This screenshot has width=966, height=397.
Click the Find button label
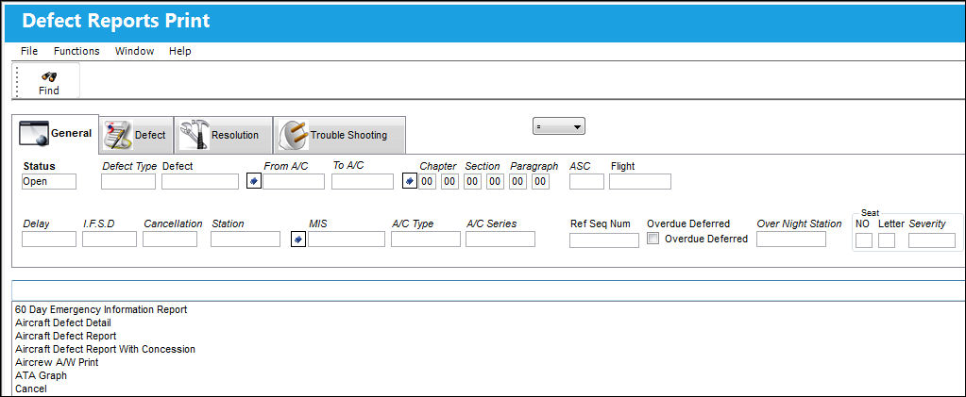pos(49,91)
